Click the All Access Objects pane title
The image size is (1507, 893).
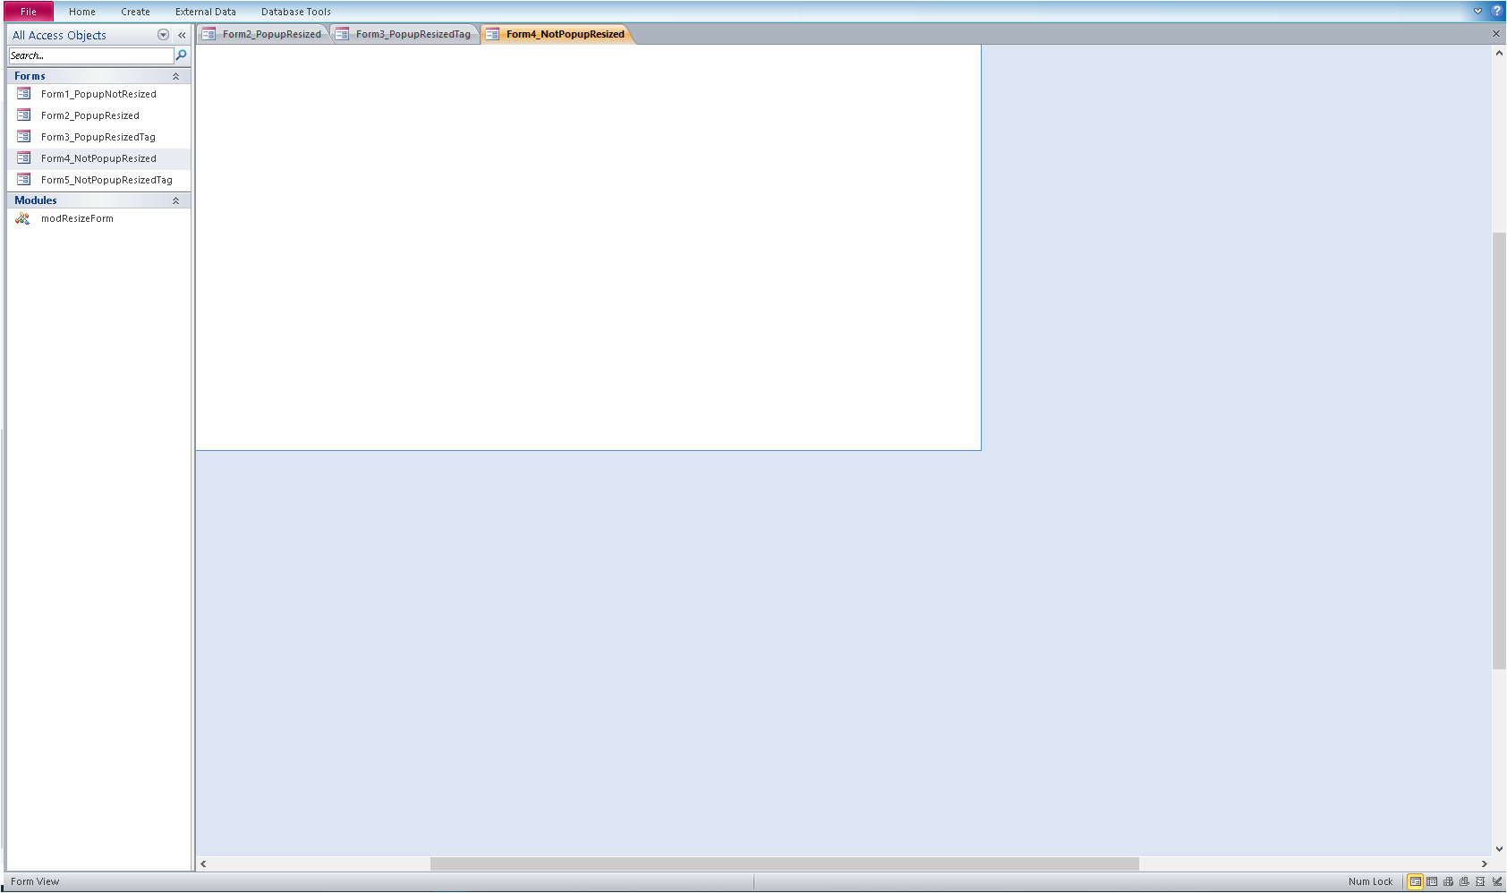59,35
